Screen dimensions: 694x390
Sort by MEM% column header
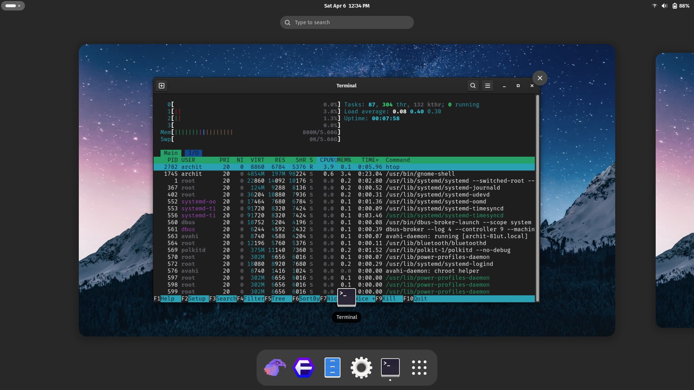[x=344, y=160]
